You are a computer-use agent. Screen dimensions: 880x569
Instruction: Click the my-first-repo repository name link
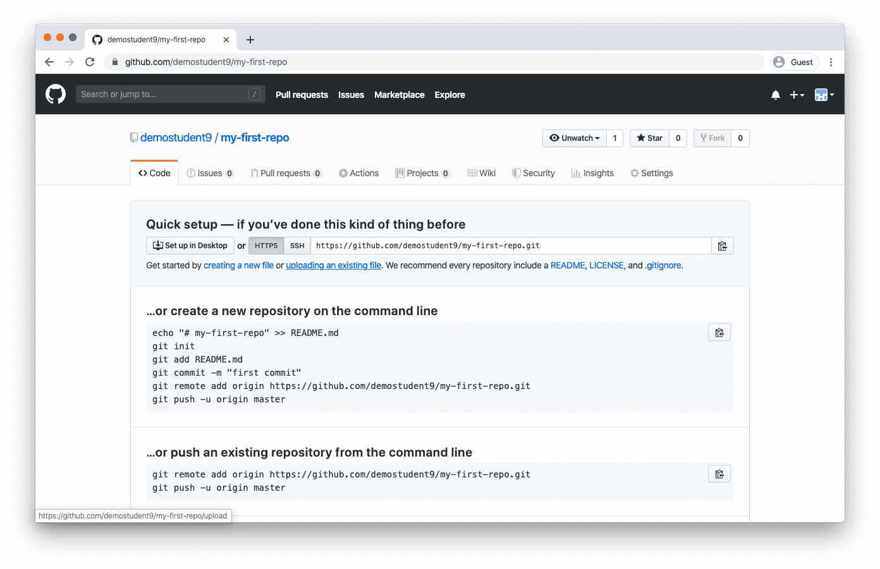coord(255,138)
